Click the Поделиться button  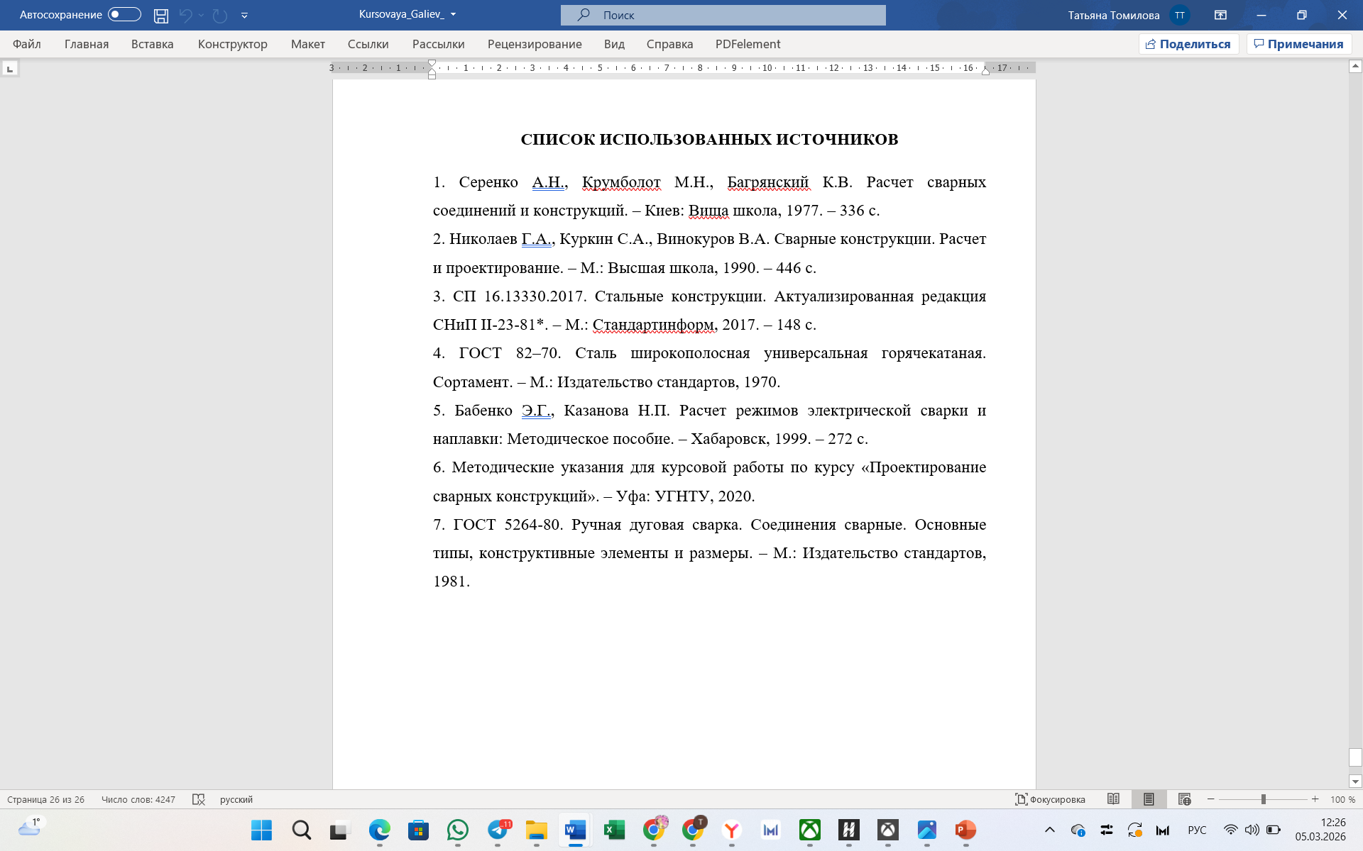click(1188, 44)
